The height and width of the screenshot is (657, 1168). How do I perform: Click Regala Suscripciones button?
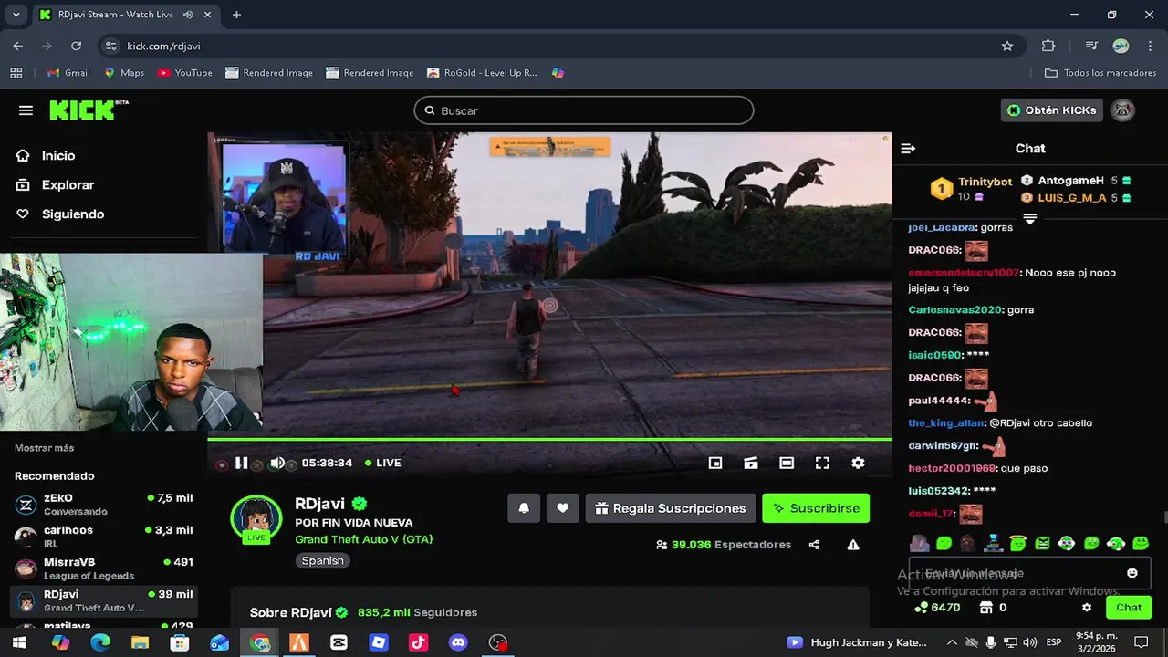click(x=670, y=508)
